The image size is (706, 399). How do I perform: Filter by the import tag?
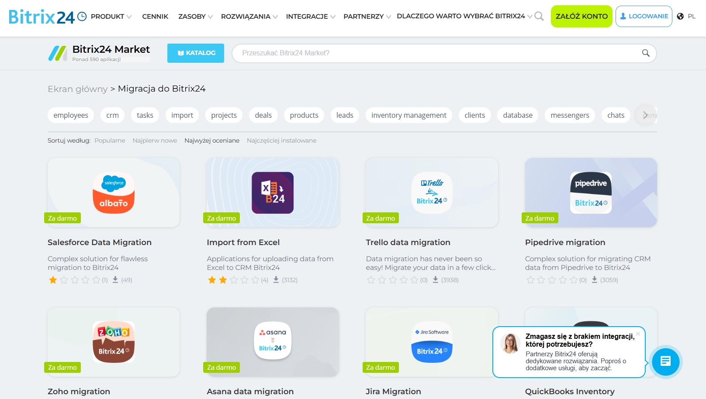(x=182, y=115)
